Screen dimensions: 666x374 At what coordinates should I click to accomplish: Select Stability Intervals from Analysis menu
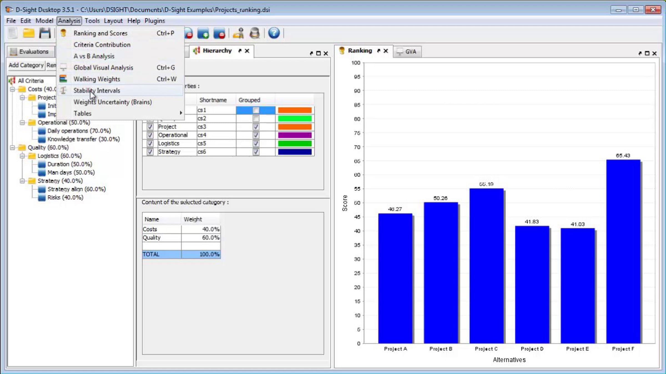coord(97,91)
